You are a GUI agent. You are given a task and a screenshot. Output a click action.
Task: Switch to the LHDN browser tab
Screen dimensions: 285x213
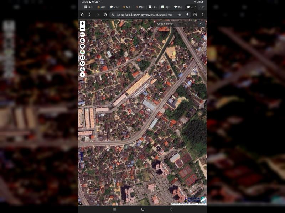click(114, 7)
